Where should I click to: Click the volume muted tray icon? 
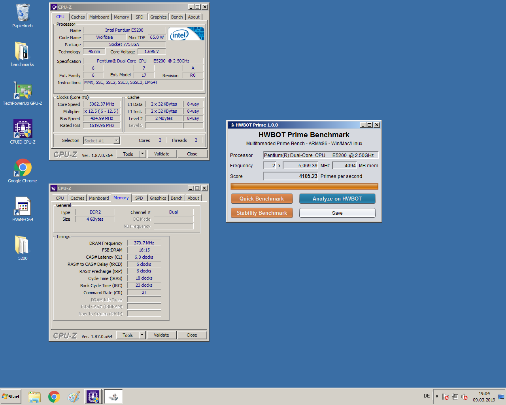point(464,397)
